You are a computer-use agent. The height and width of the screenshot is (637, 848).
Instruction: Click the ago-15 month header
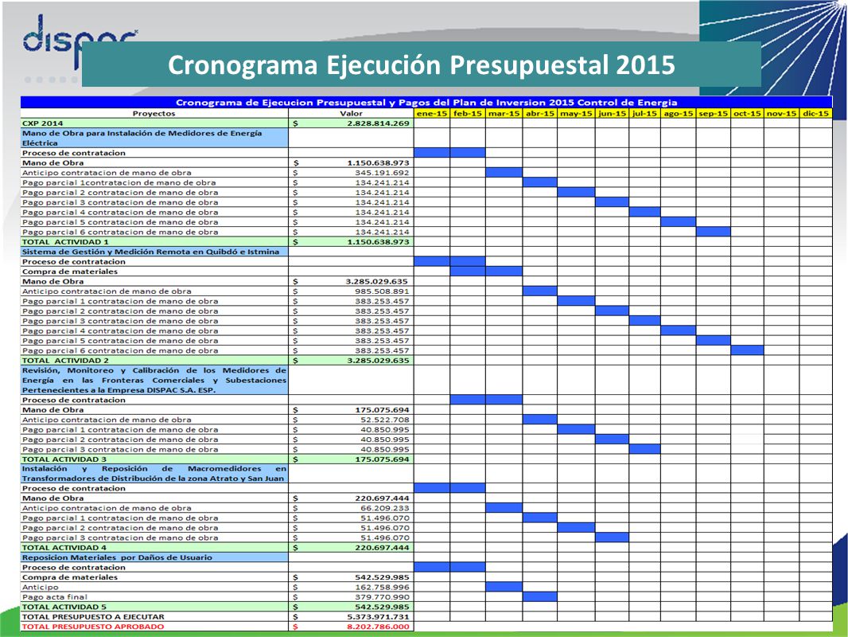click(679, 114)
